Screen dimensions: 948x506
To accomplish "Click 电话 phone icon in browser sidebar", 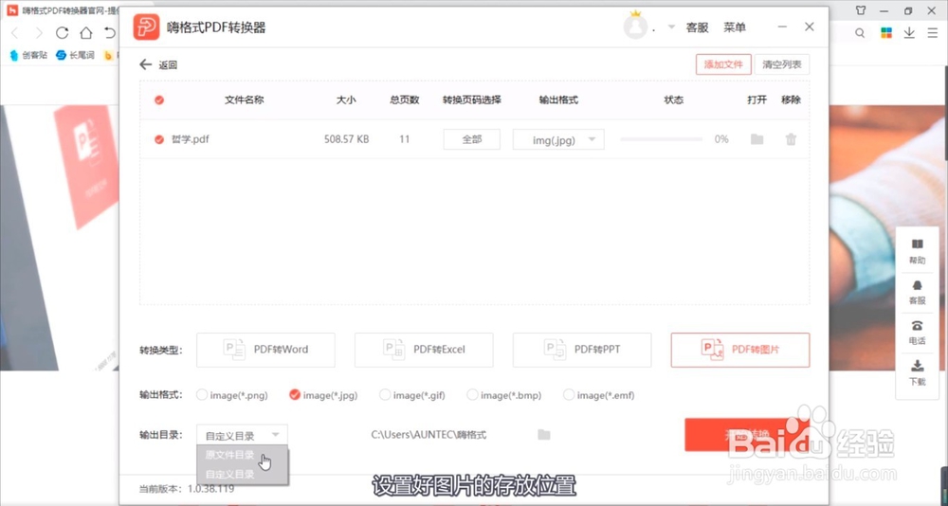I will point(917,325).
